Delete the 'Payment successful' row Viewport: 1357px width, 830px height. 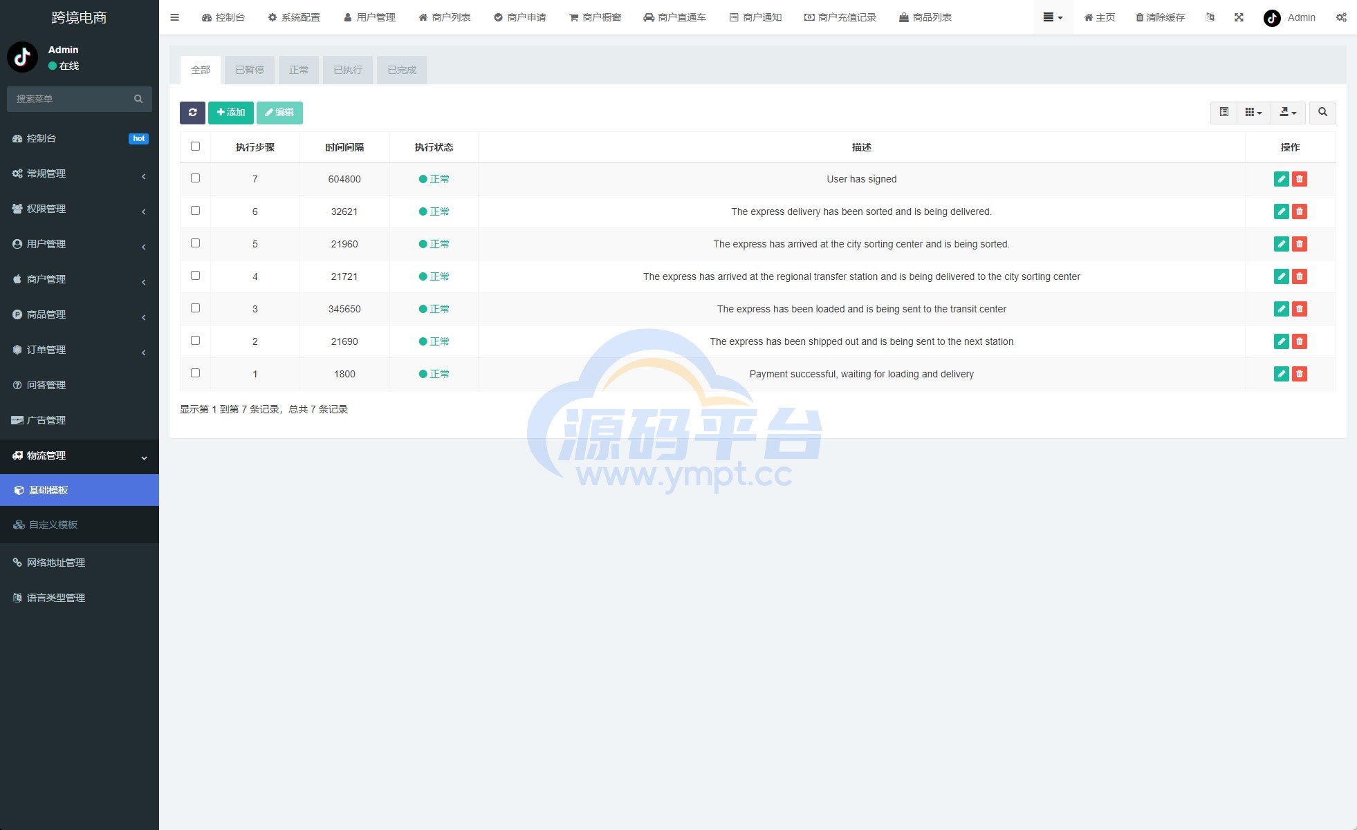[1300, 374]
